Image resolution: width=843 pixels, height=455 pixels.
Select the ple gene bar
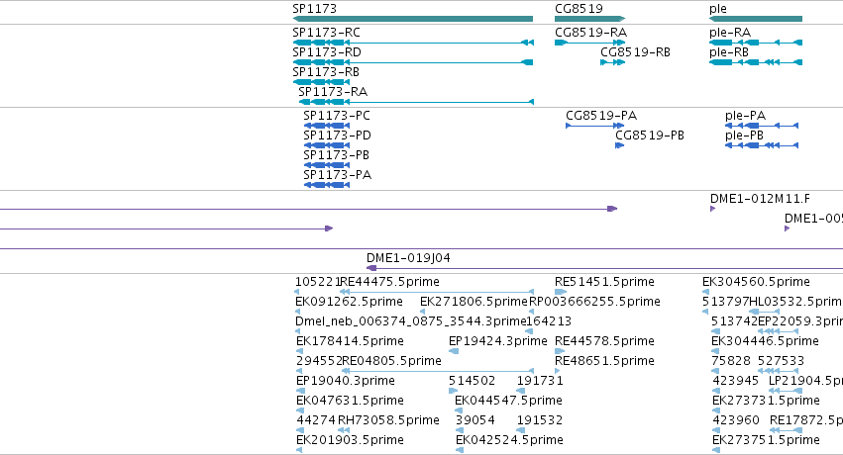756,19
